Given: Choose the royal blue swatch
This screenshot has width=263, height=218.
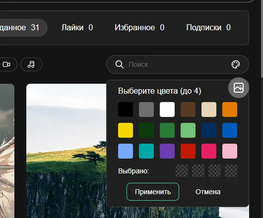Looking at the screenshot, I should [x=230, y=130].
